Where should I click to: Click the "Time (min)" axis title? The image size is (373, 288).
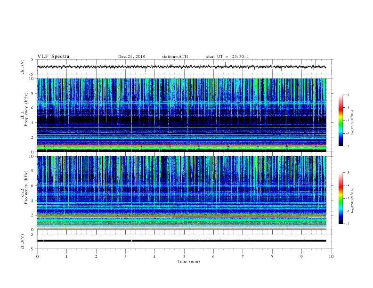pos(188,261)
